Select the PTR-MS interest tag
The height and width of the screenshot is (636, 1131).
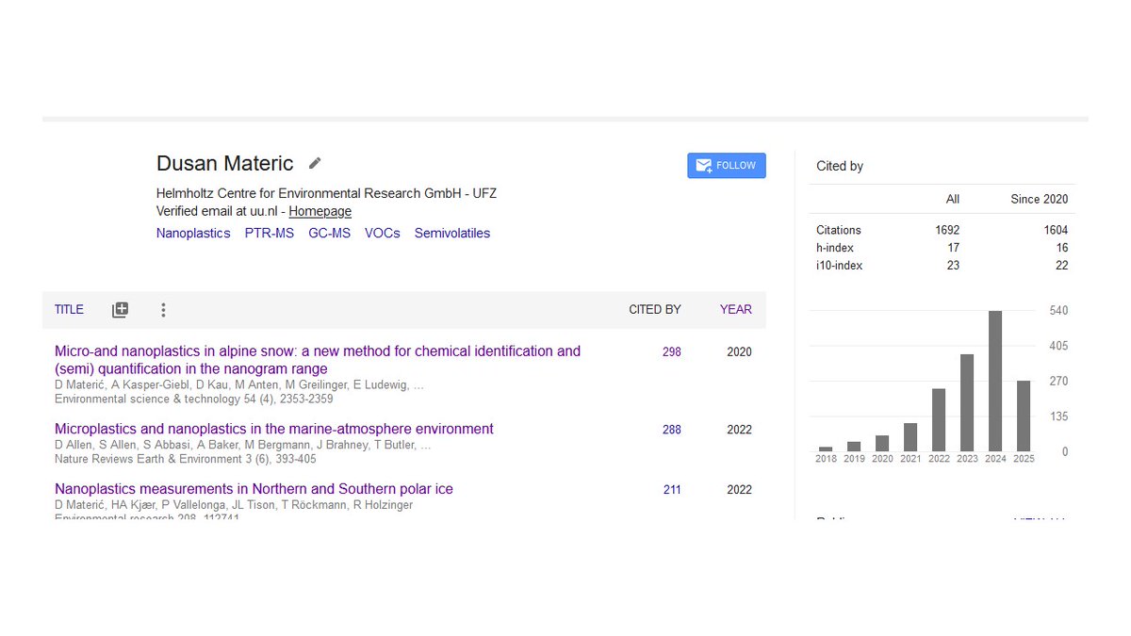[x=270, y=233]
